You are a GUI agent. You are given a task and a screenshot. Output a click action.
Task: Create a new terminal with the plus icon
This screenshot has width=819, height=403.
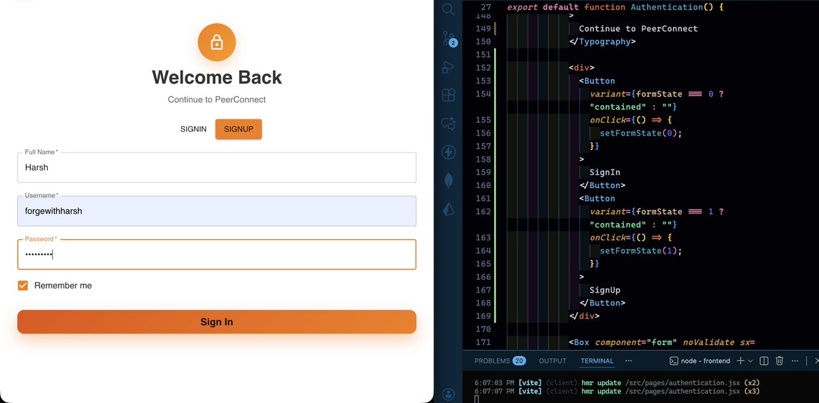point(741,361)
